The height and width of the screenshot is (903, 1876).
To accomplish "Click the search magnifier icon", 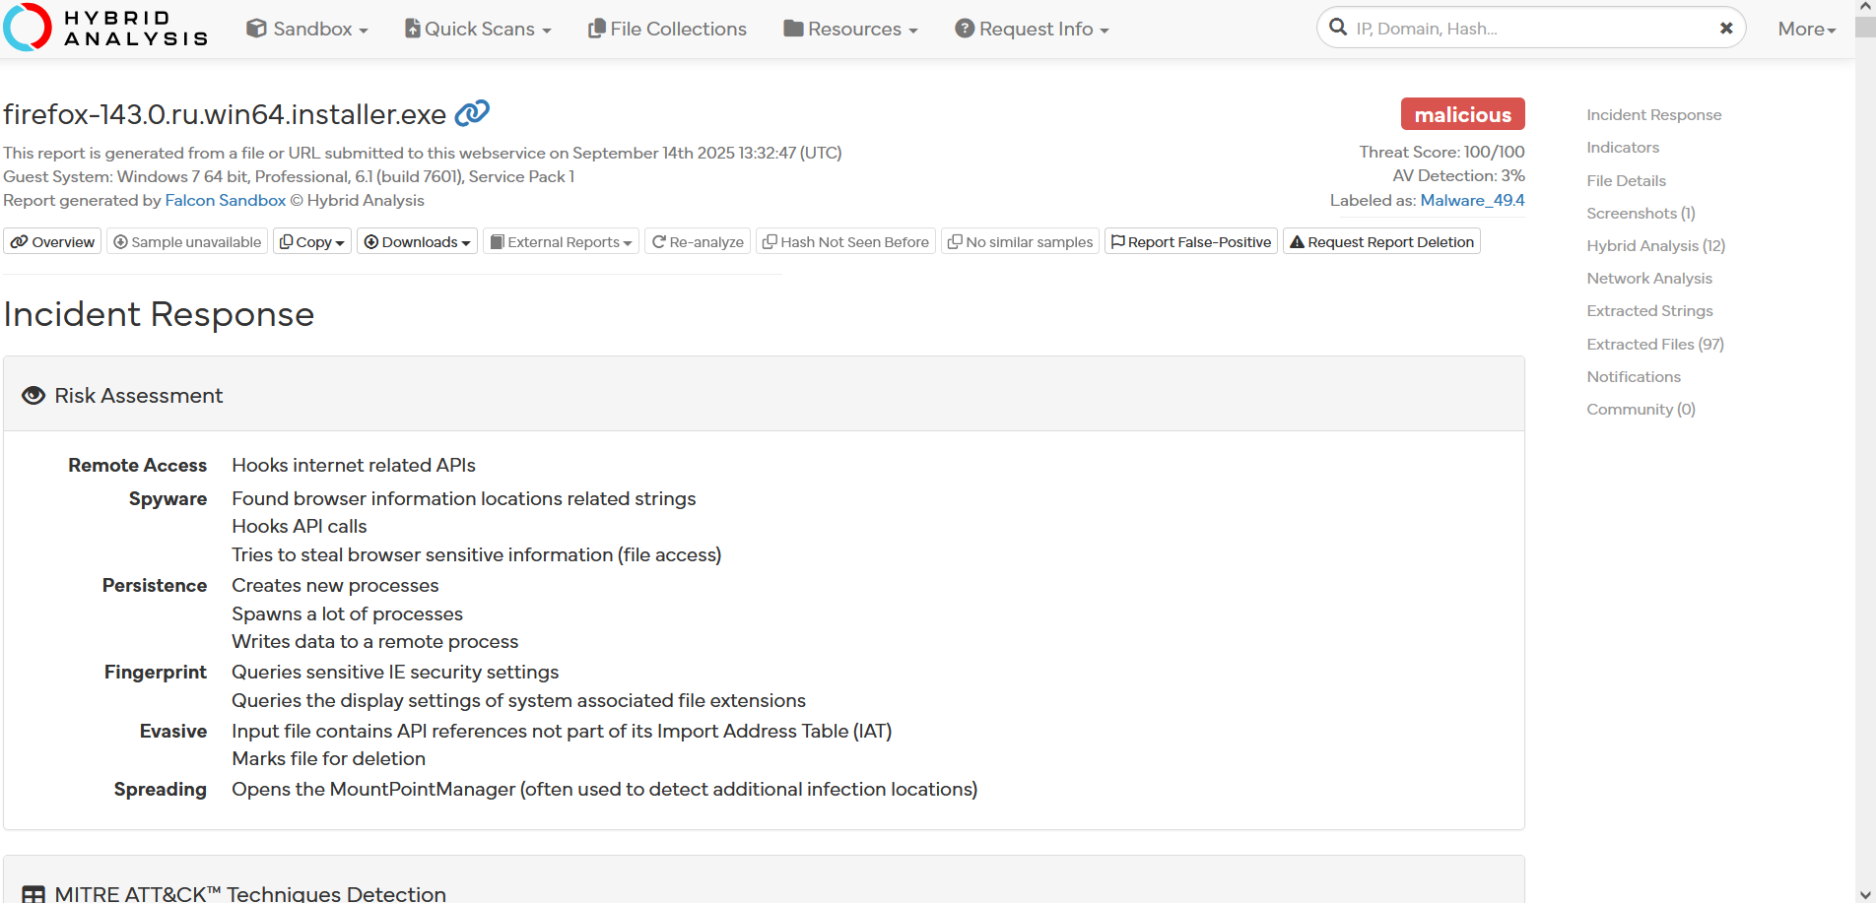I will (x=1338, y=28).
